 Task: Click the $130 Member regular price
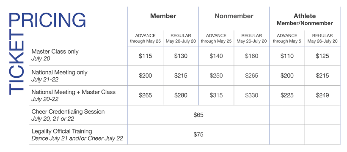(181, 56)
